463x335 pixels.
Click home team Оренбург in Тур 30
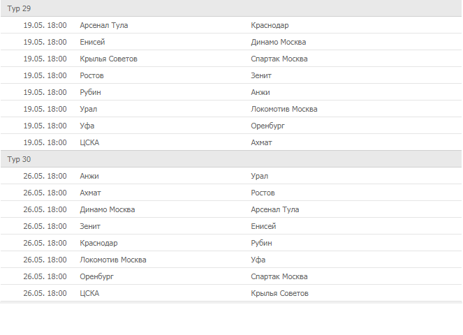[x=96, y=276]
